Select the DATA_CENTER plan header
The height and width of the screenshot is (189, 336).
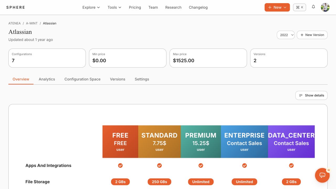pos(291,141)
